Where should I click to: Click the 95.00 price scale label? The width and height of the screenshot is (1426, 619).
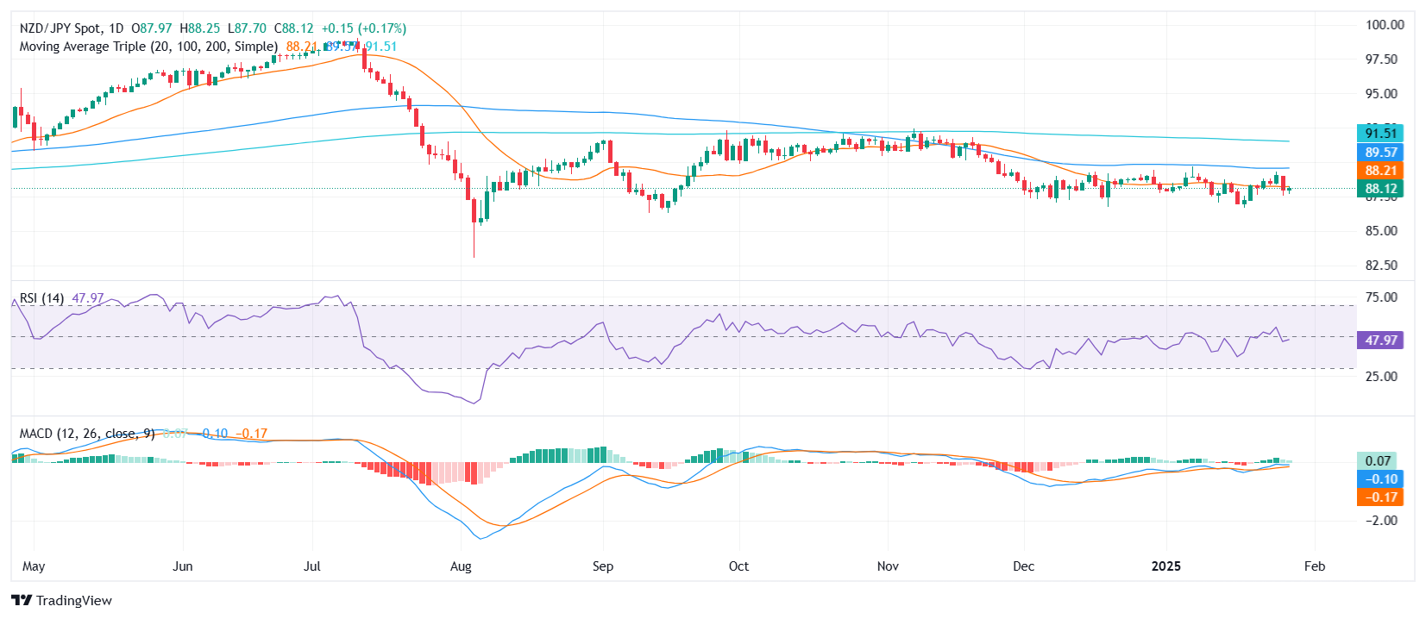1381,94
